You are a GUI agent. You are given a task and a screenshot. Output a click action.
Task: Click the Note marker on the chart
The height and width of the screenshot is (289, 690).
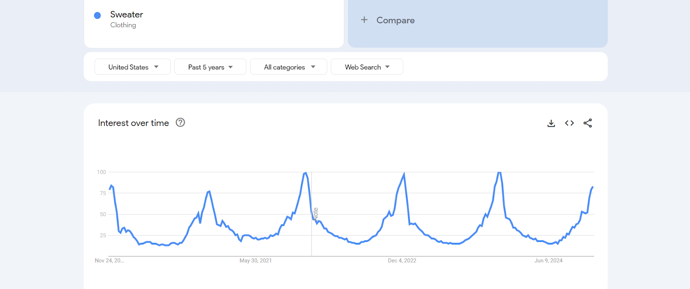point(316,214)
